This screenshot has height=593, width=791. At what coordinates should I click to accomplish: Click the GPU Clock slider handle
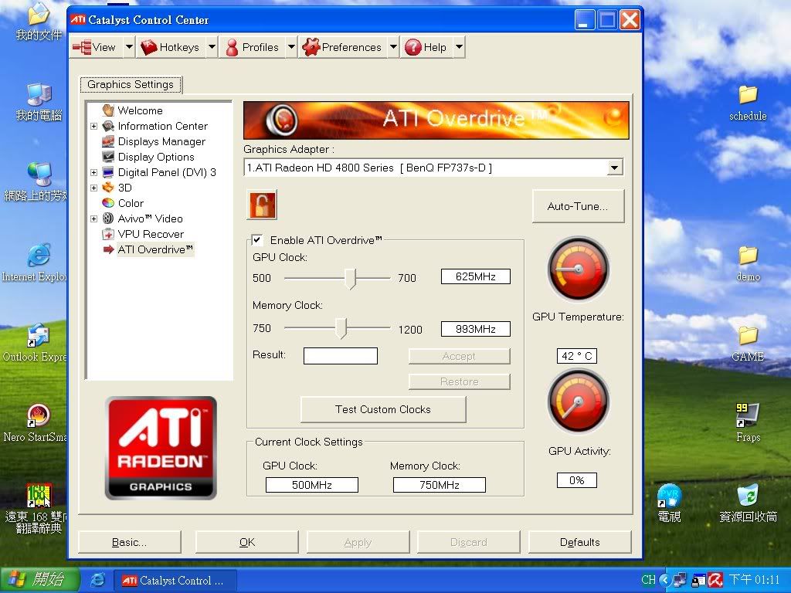pyautogui.click(x=350, y=278)
